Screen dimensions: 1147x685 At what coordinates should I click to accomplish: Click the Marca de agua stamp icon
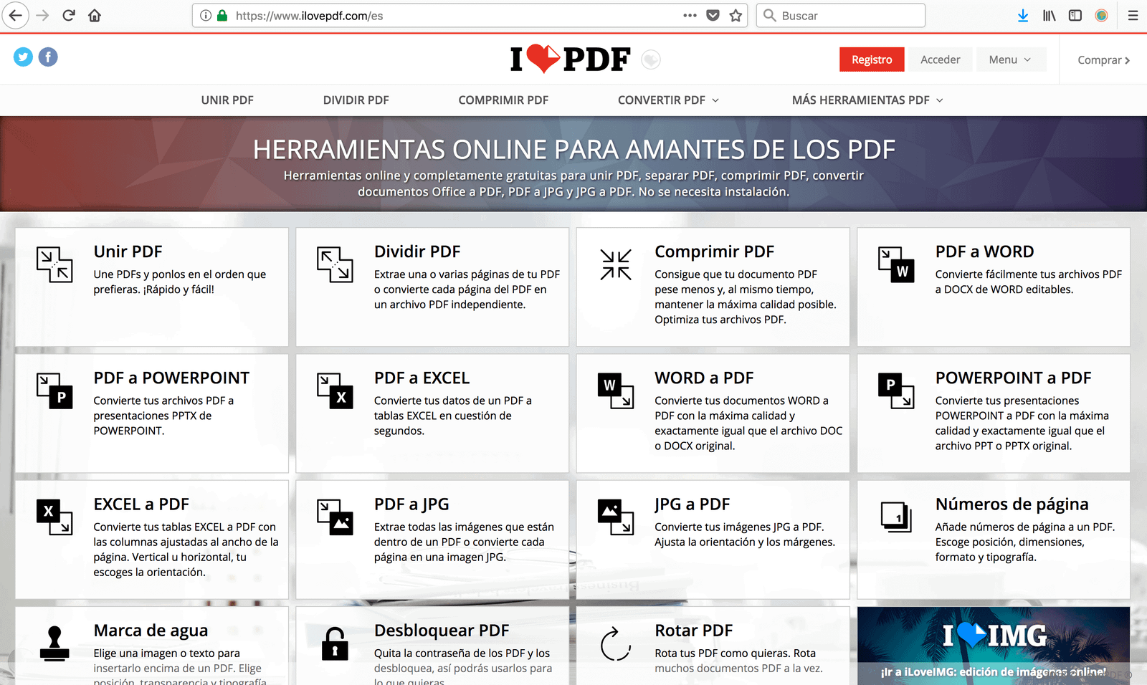point(54,643)
